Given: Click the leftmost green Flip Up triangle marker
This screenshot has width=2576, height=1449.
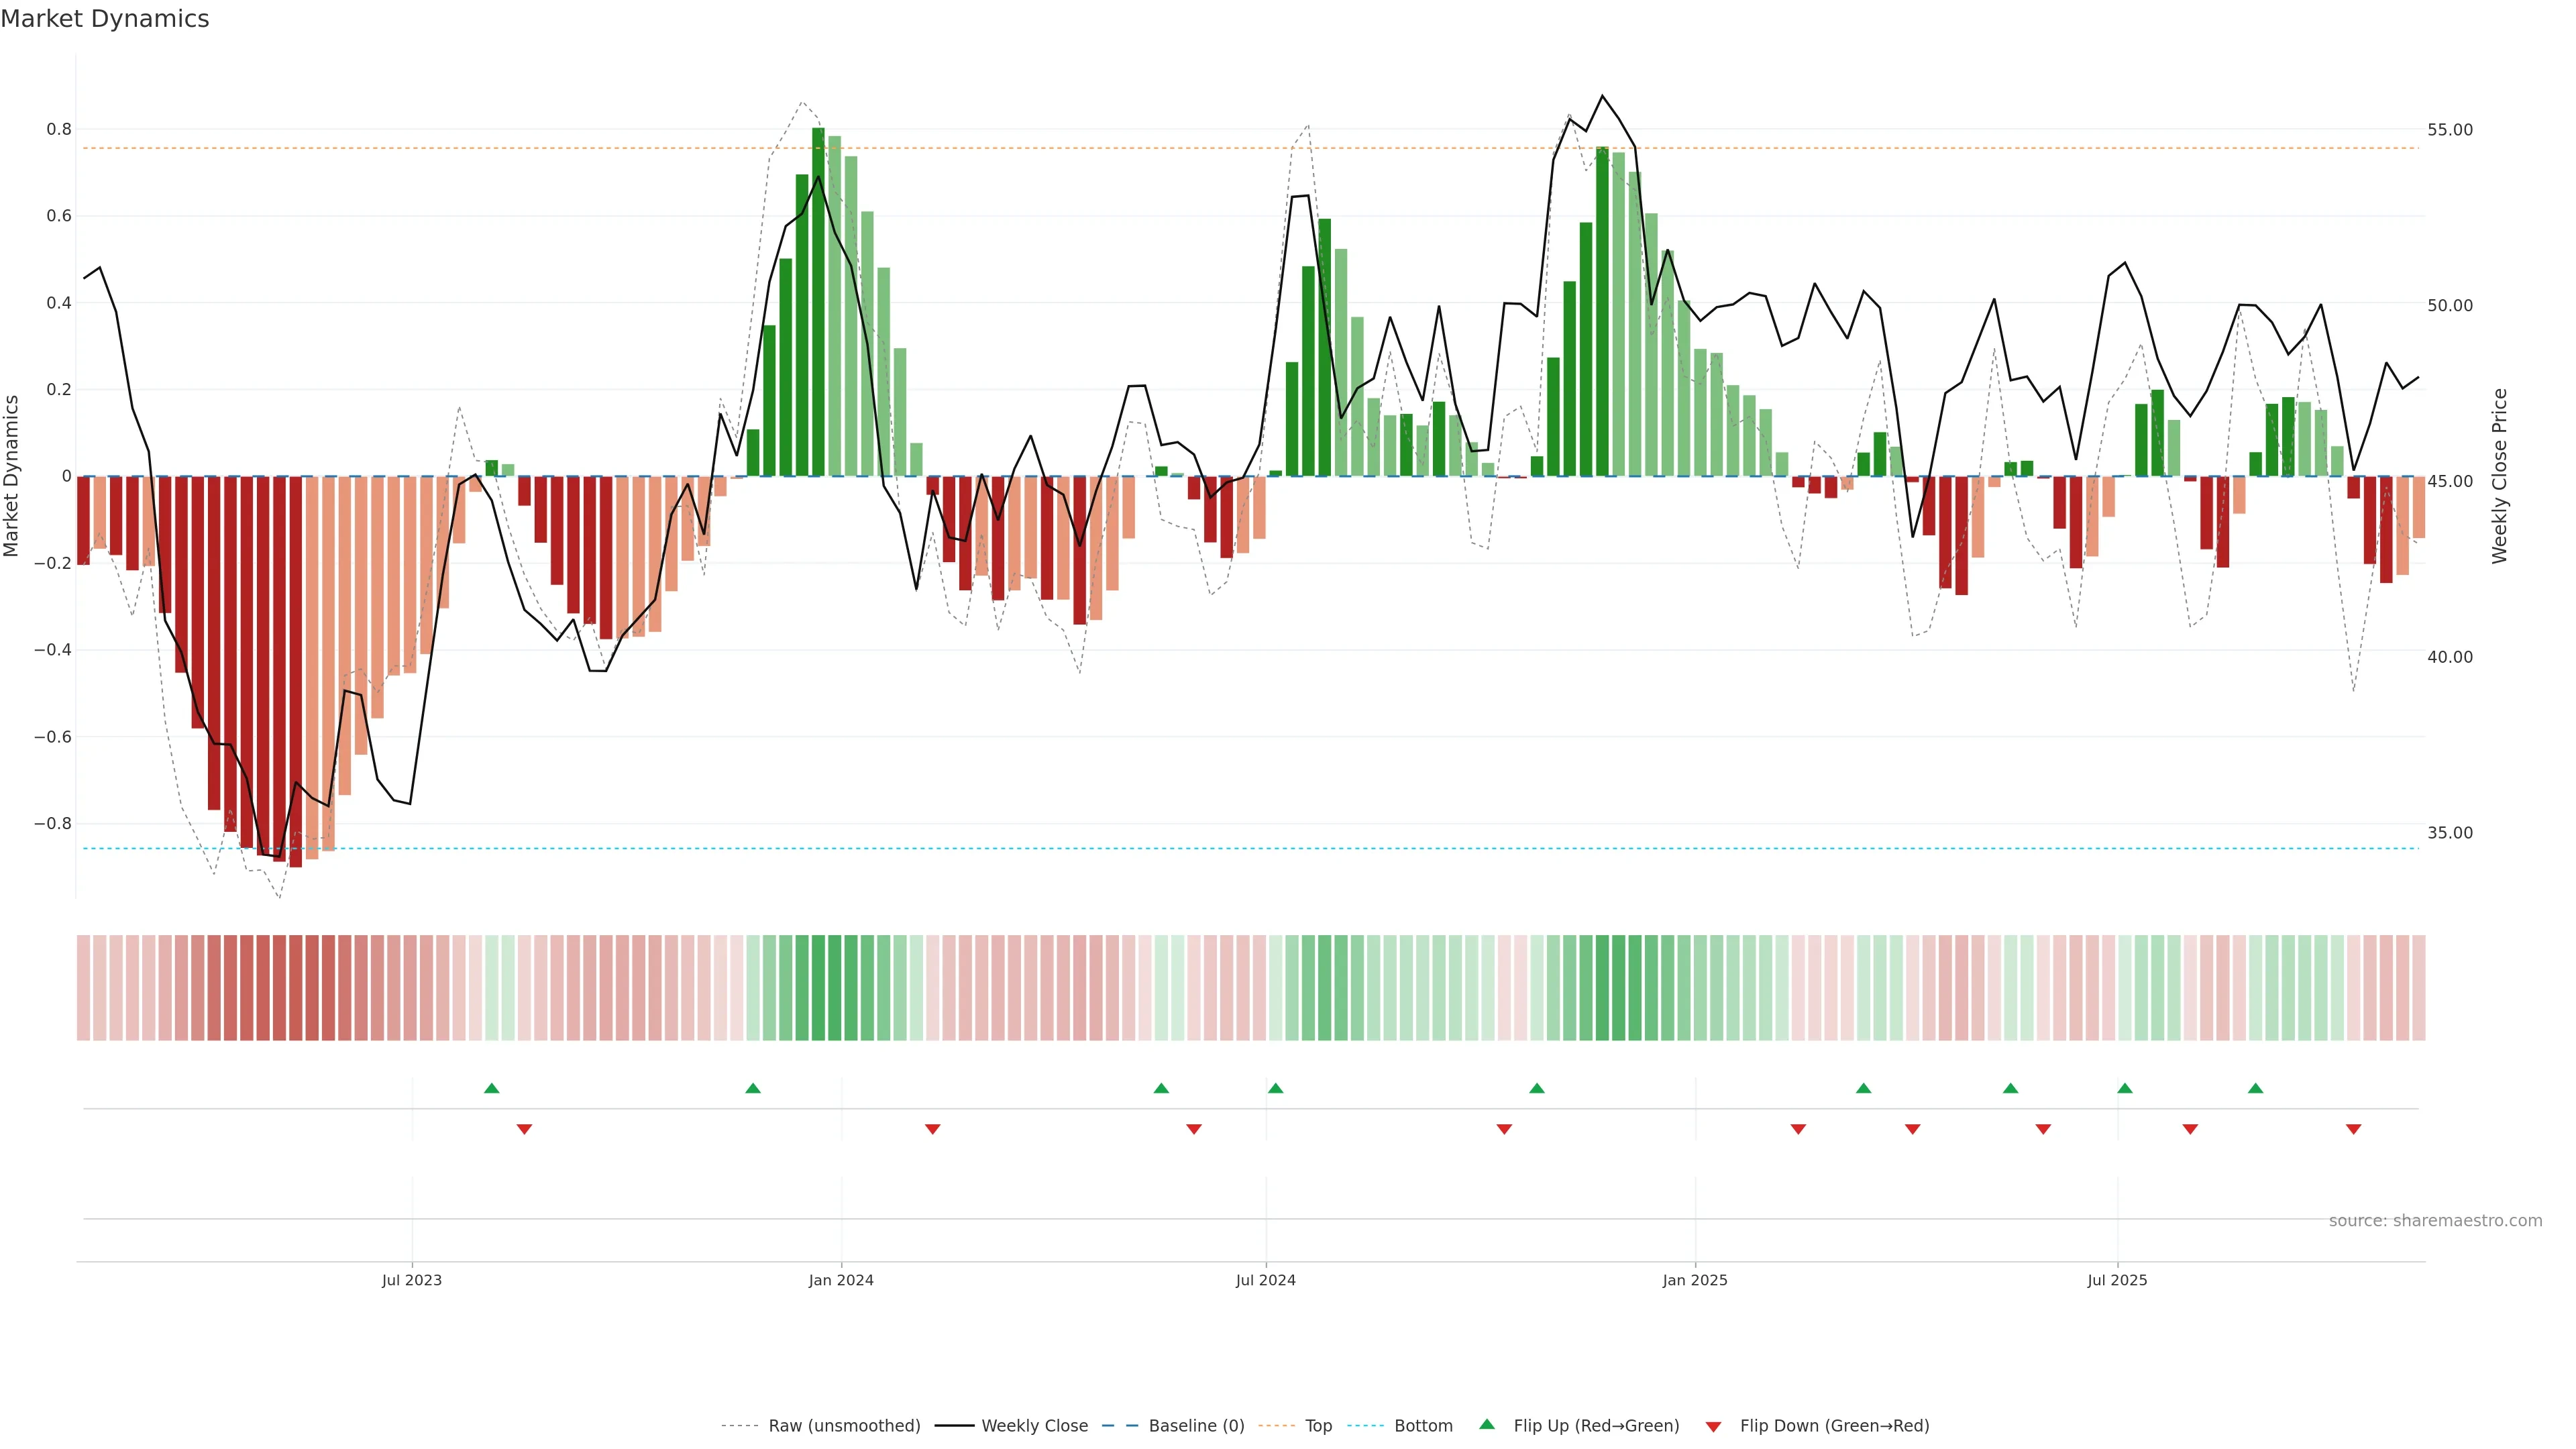Looking at the screenshot, I should (x=491, y=1088).
